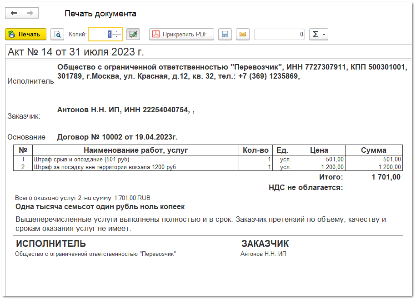Click the forward navigation arrow
Screen dimensions: 416x300
coord(30,13)
